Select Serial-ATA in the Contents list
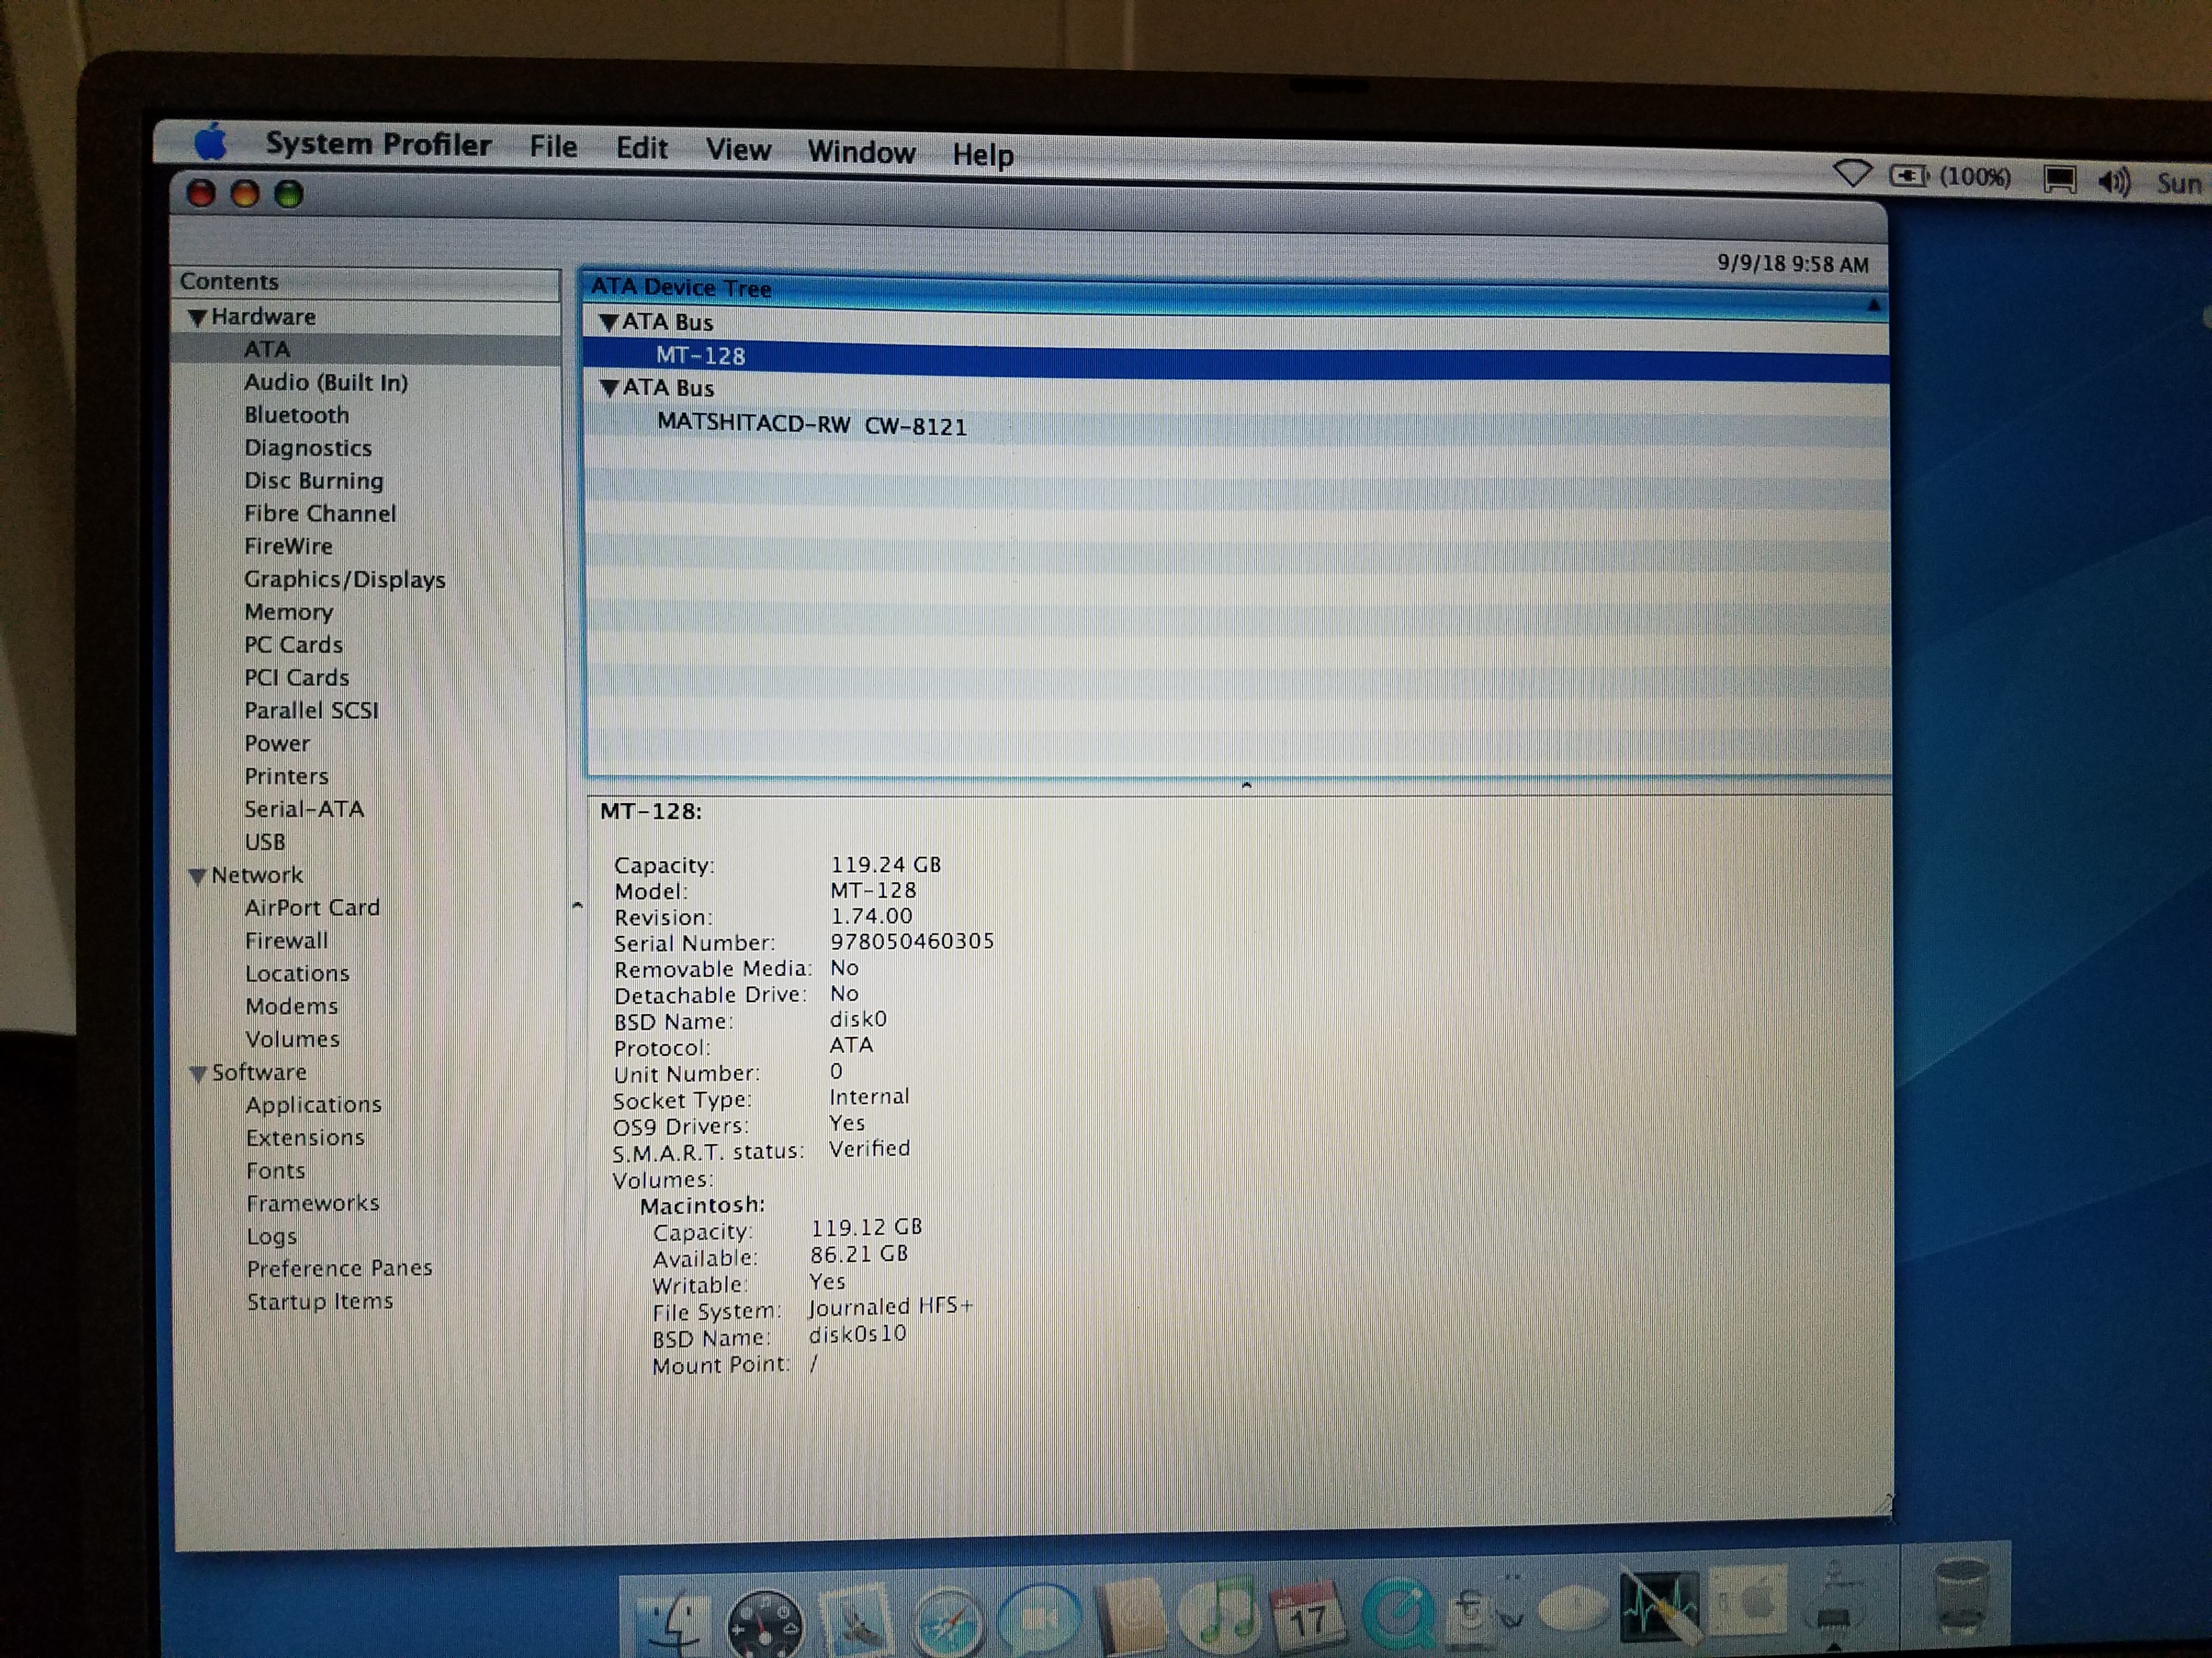2212x1658 pixels. click(x=304, y=809)
